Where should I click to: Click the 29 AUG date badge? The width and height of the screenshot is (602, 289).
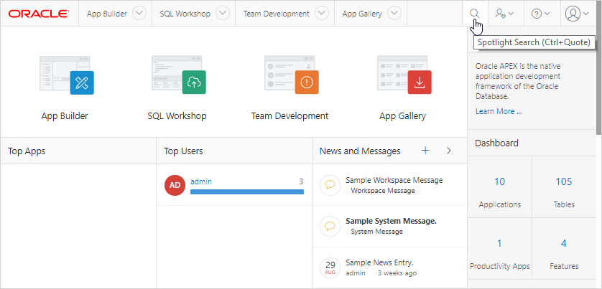pos(330,267)
